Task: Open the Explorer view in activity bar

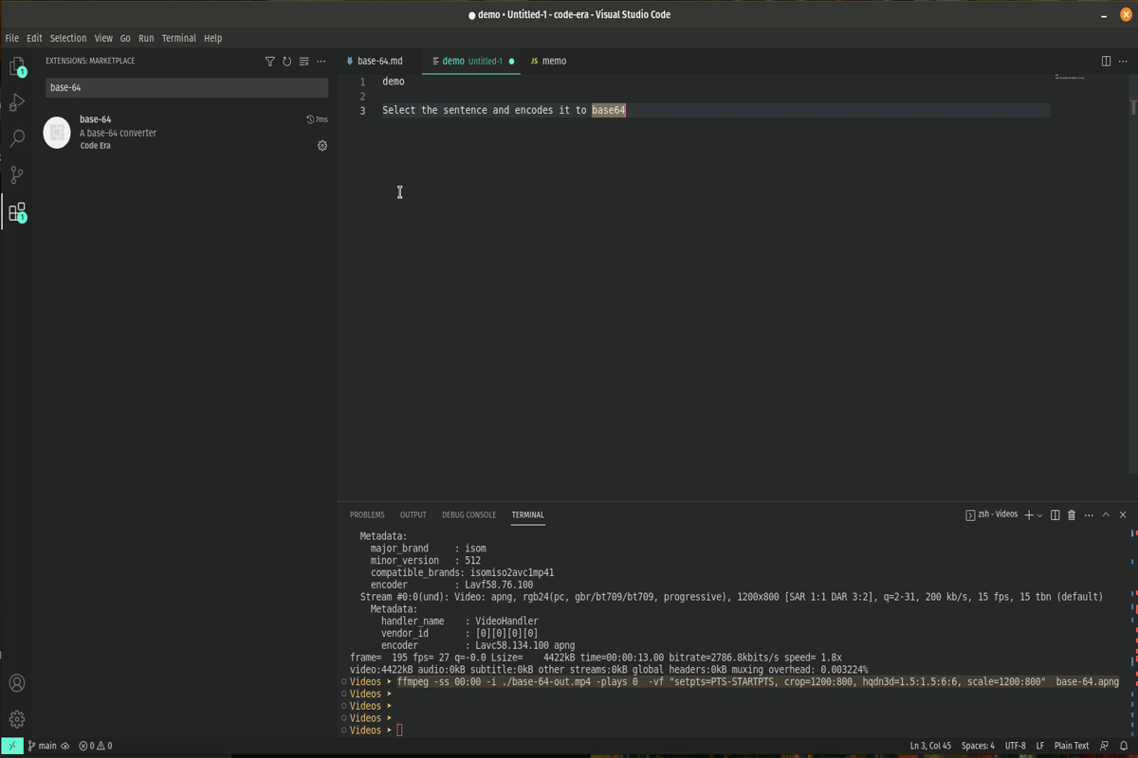Action: click(17, 66)
